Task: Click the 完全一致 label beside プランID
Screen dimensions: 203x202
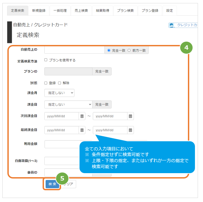Action: pyautogui.click(x=102, y=71)
